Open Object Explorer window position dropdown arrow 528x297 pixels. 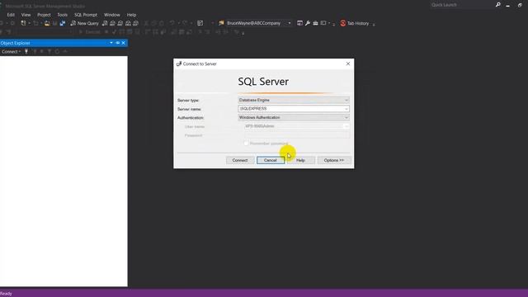click(x=111, y=43)
